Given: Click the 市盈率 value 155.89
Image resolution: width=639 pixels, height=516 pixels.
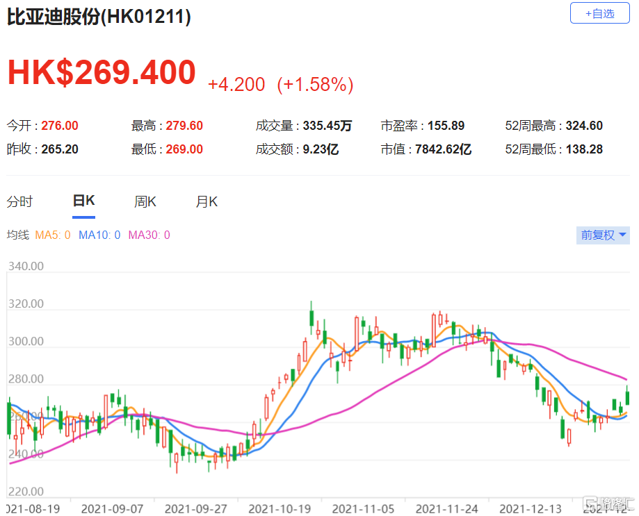Looking at the screenshot, I should tap(446, 125).
